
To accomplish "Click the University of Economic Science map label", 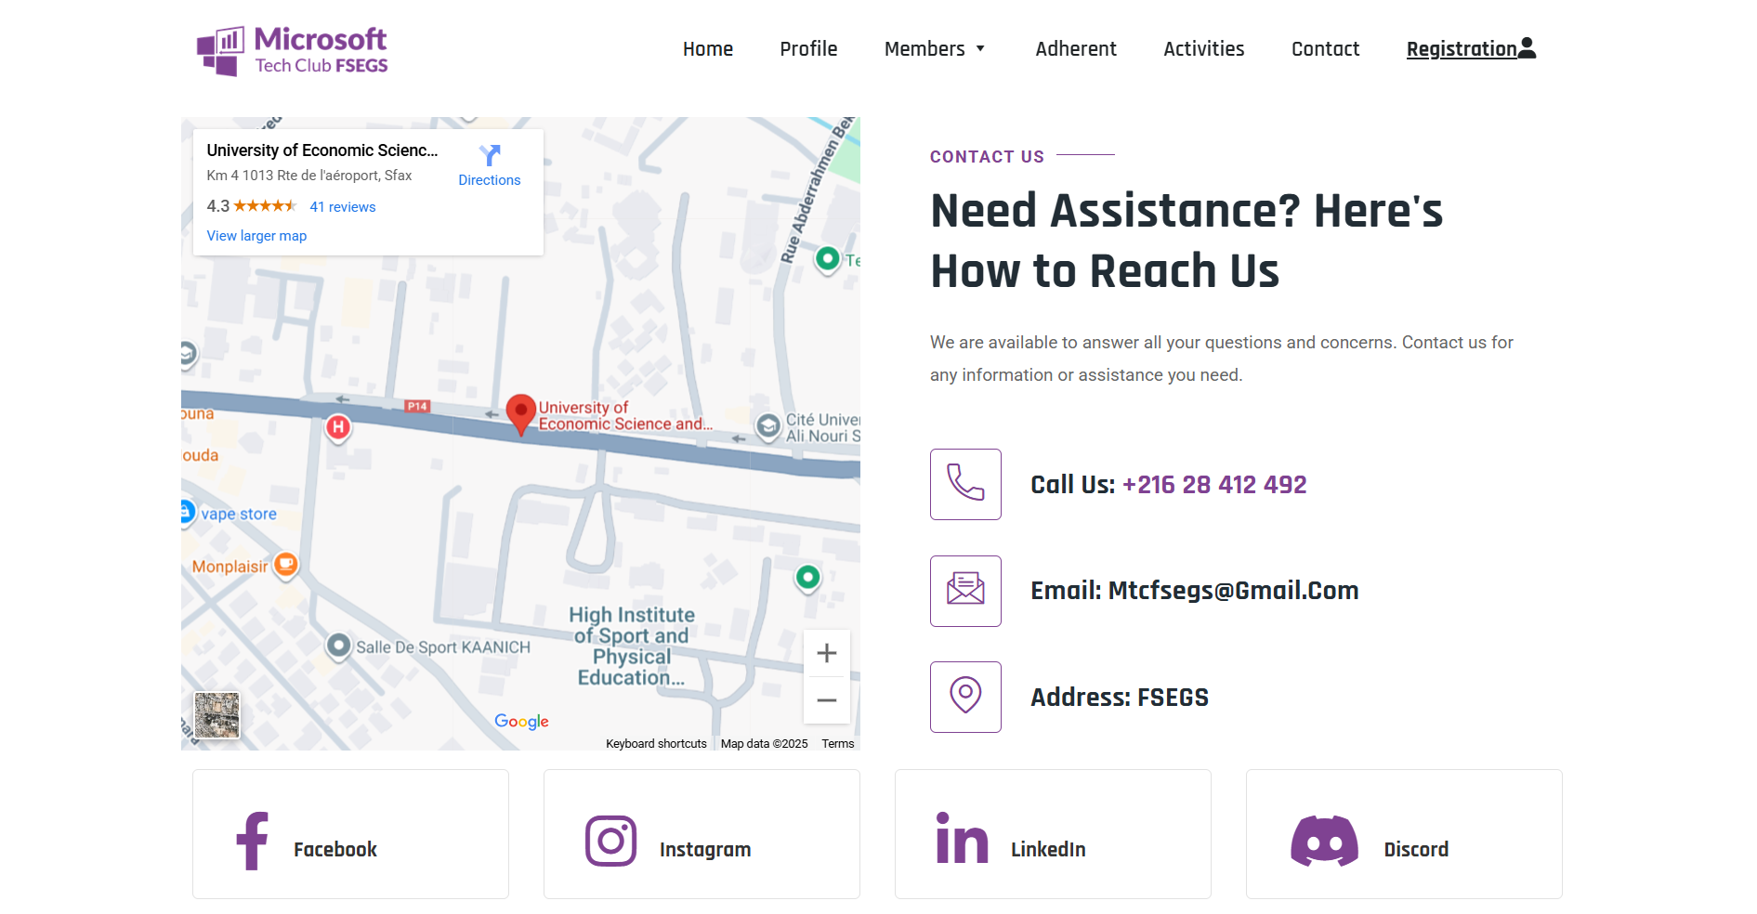I will pos(625,416).
